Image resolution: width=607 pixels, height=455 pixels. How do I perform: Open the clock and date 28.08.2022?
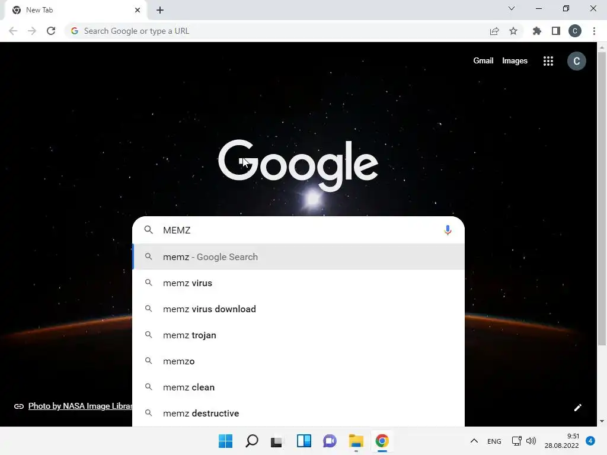[x=561, y=441]
